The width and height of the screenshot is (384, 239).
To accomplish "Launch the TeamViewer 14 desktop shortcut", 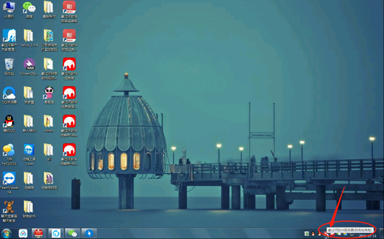I will 9,183.
